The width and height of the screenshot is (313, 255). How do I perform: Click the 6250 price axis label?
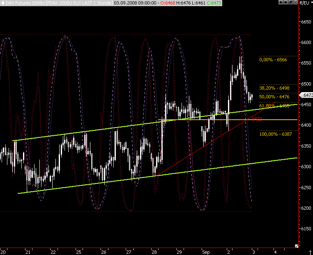(x=306, y=188)
